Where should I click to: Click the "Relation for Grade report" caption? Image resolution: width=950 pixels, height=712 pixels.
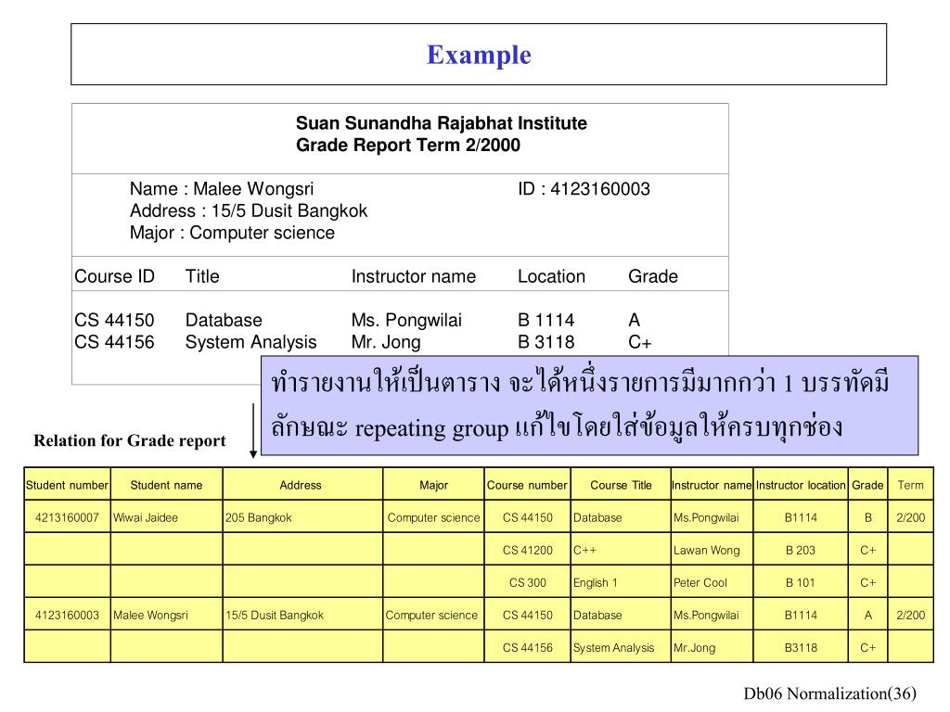[x=130, y=440]
